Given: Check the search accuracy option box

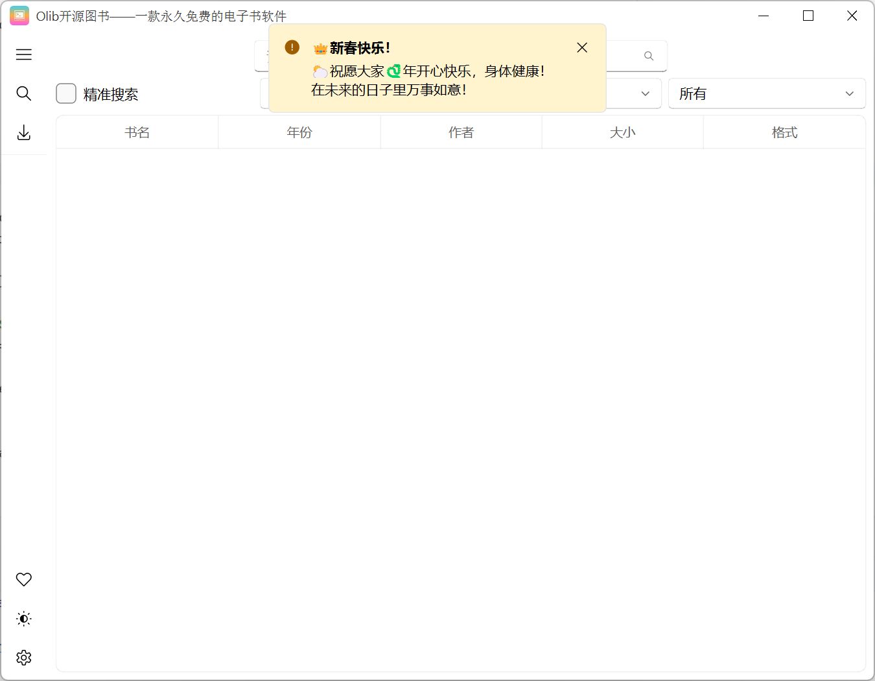Looking at the screenshot, I should (x=65, y=93).
